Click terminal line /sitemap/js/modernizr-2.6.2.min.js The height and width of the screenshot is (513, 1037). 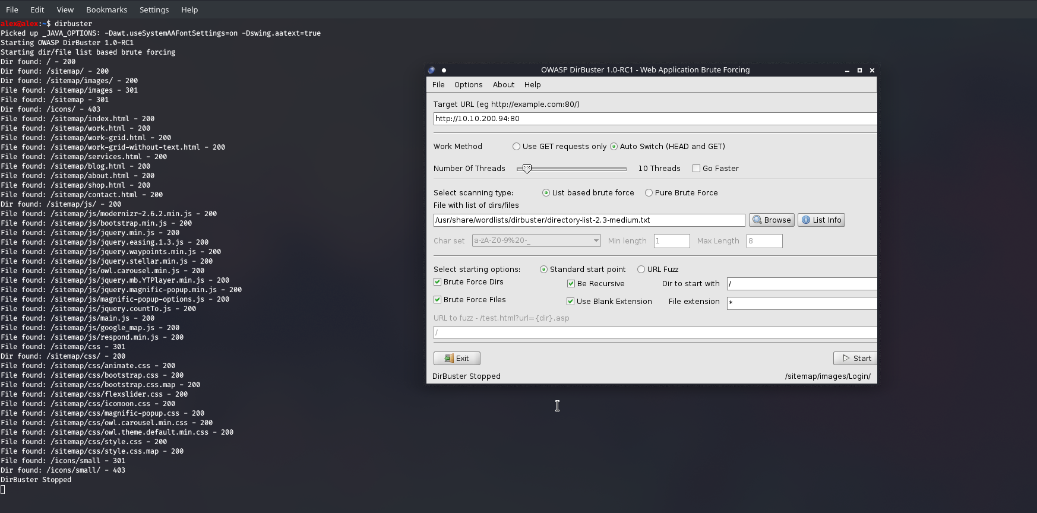[x=109, y=214]
